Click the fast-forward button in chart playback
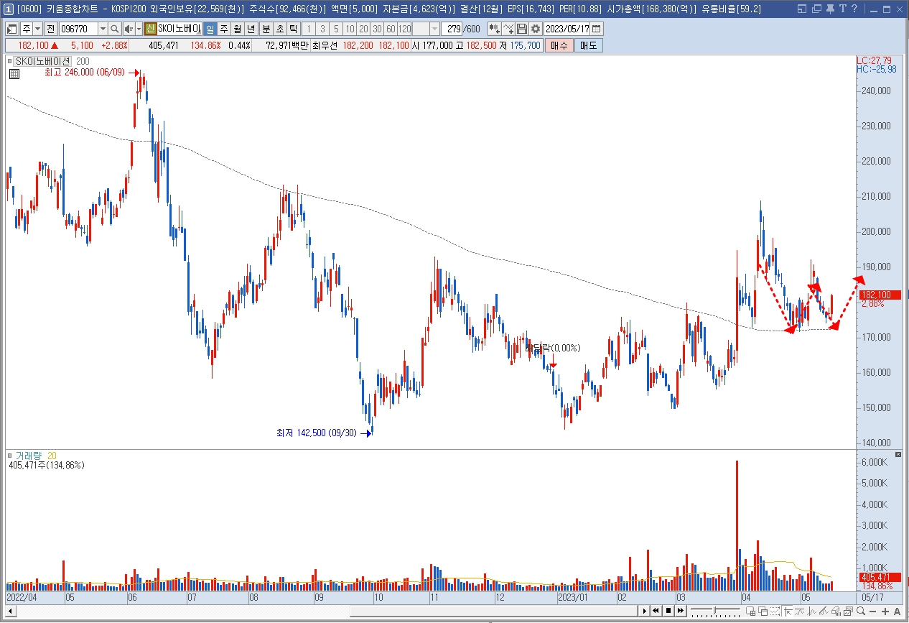Image resolution: width=909 pixels, height=623 pixels. click(680, 611)
